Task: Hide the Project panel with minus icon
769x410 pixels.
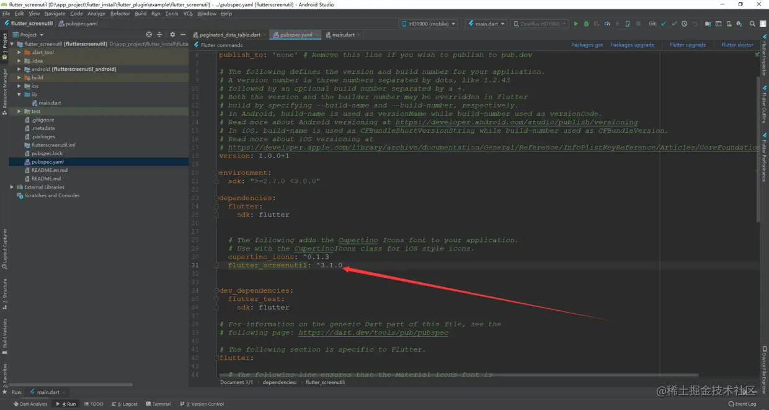Action: click(x=182, y=35)
